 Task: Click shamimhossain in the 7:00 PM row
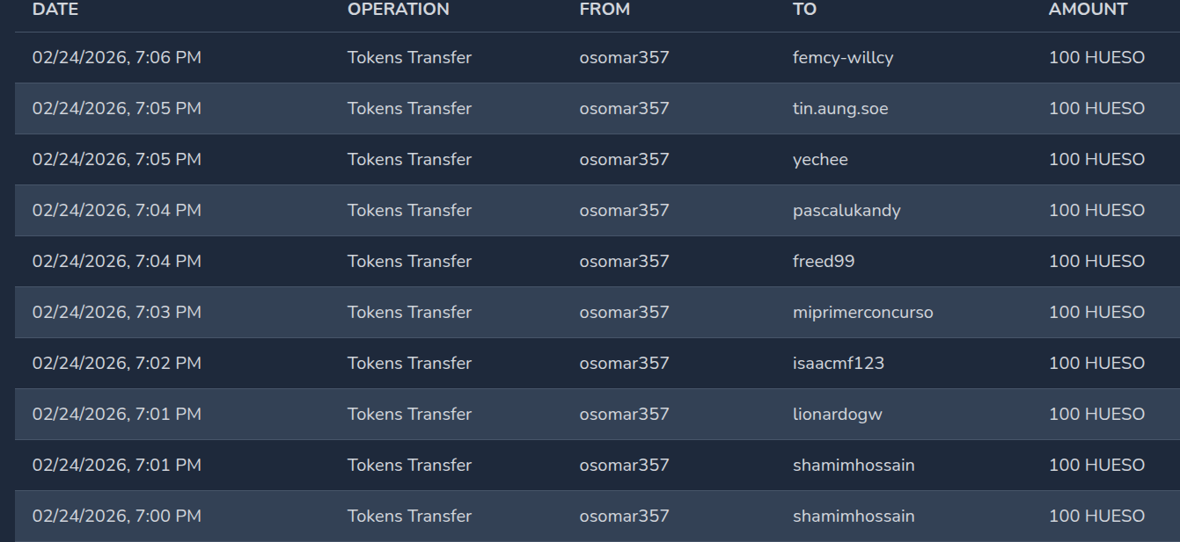(x=853, y=517)
